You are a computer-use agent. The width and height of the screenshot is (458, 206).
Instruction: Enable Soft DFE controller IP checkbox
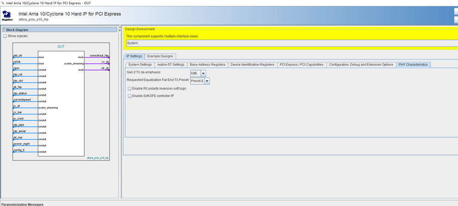pyautogui.click(x=130, y=96)
